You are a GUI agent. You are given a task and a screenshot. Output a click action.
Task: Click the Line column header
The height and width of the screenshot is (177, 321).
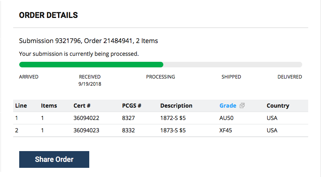[21, 106]
